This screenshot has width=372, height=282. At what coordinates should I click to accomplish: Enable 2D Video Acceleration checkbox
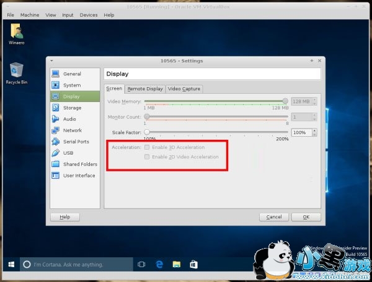(x=147, y=157)
